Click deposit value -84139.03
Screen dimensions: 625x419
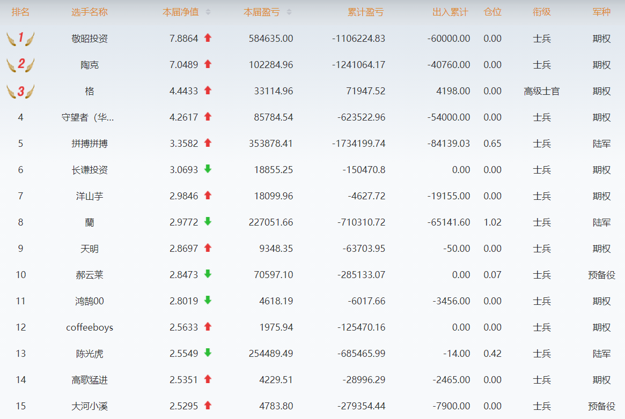coord(449,144)
